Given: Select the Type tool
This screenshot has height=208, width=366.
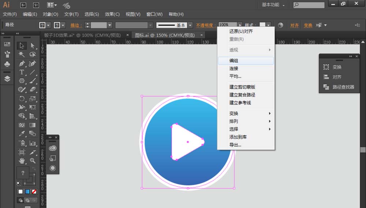Looking at the screenshot, I should pos(22,72).
